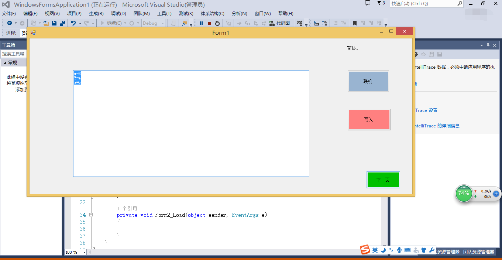Pin the IntelliTrace panel with auto-hide icon

coord(488,45)
